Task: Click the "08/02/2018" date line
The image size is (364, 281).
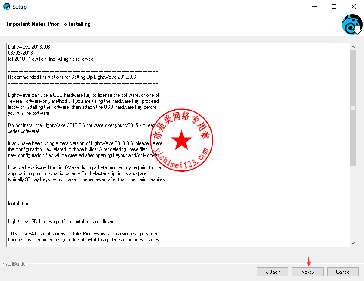Action: point(20,53)
